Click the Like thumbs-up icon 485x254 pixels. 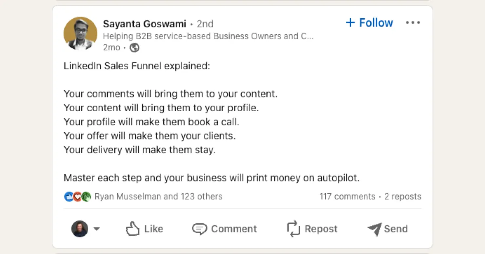[x=133, y=229]
